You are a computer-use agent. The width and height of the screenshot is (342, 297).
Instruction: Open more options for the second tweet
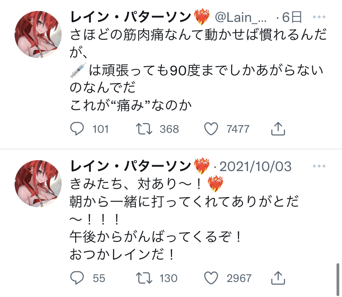pyautogui.click(x=319, y=166)
